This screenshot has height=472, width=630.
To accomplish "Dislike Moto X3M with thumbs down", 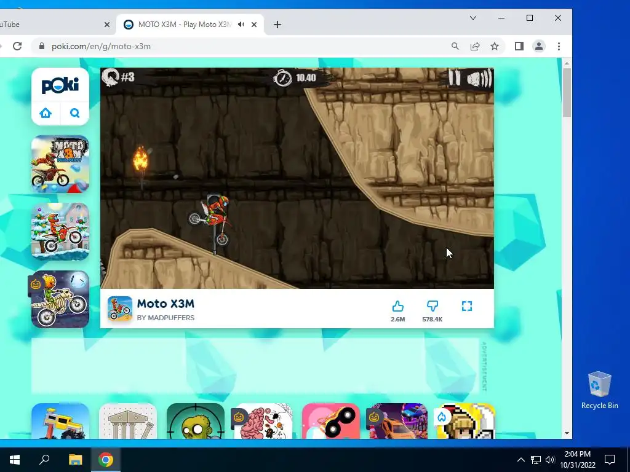I will (x=433, y=306).
